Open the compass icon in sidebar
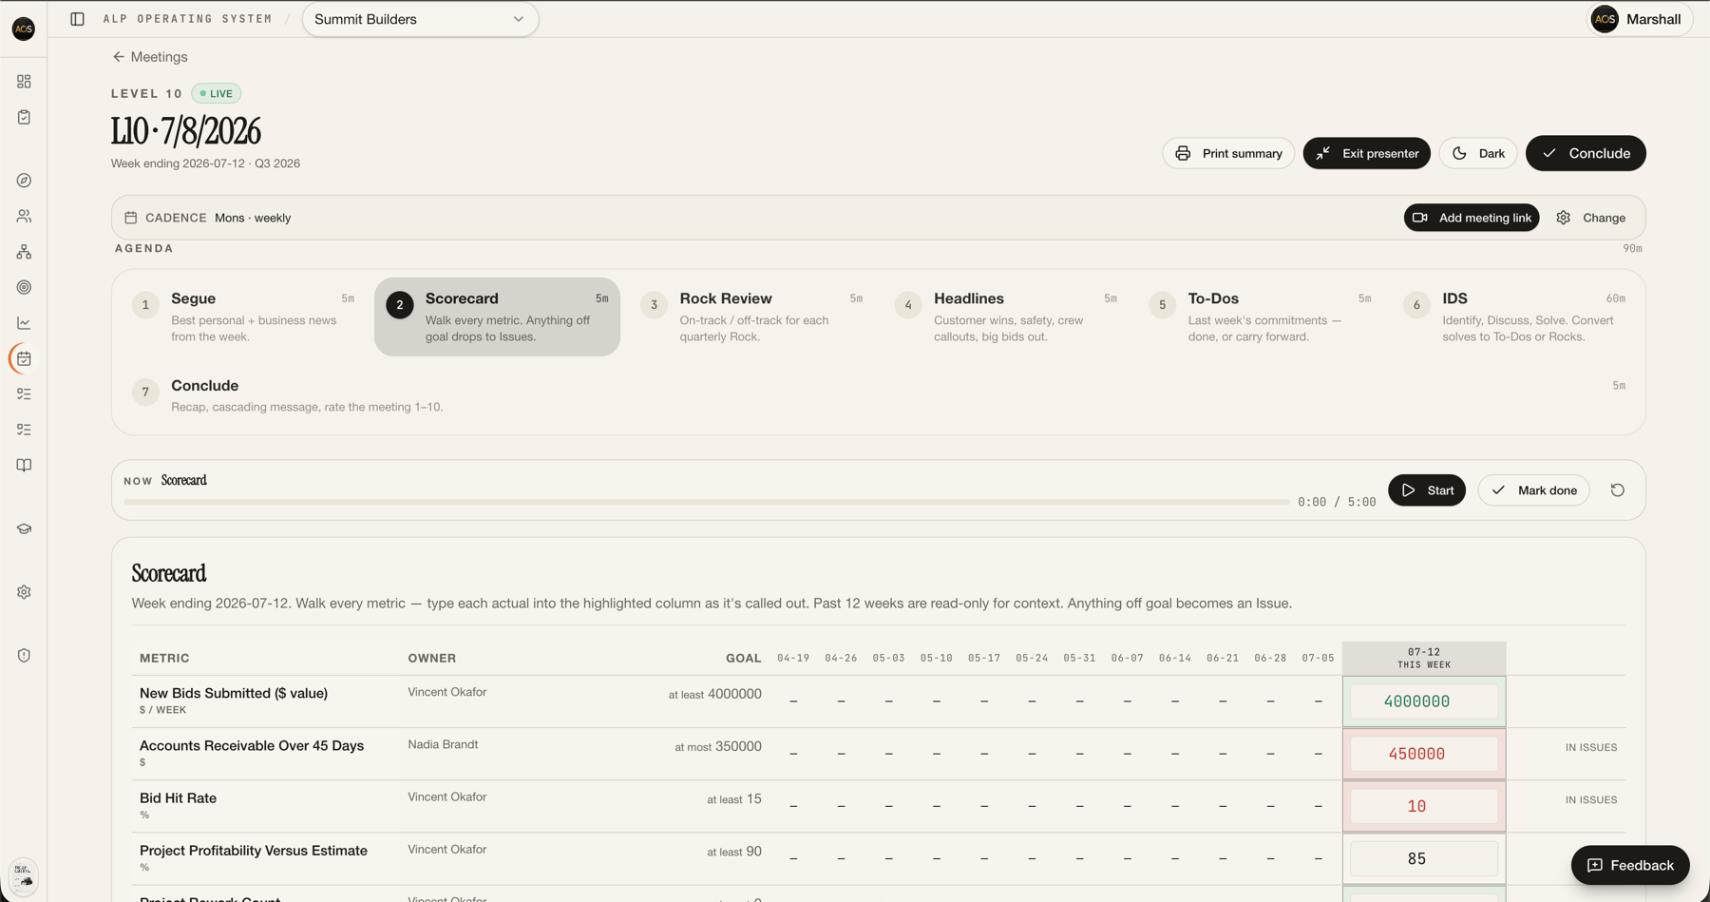This screenshot has width=1710, height=902. [x=24, y=181]
